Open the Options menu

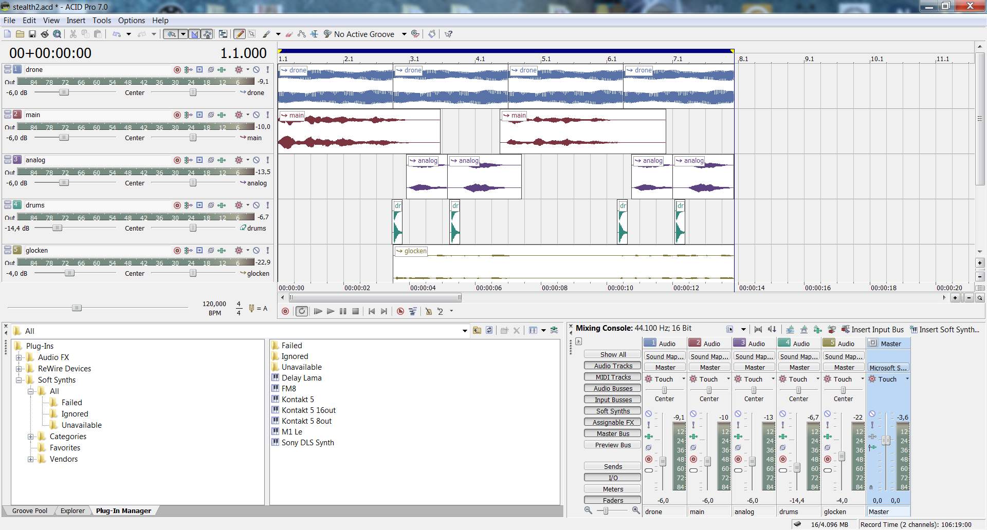click(x=132, y=21)
